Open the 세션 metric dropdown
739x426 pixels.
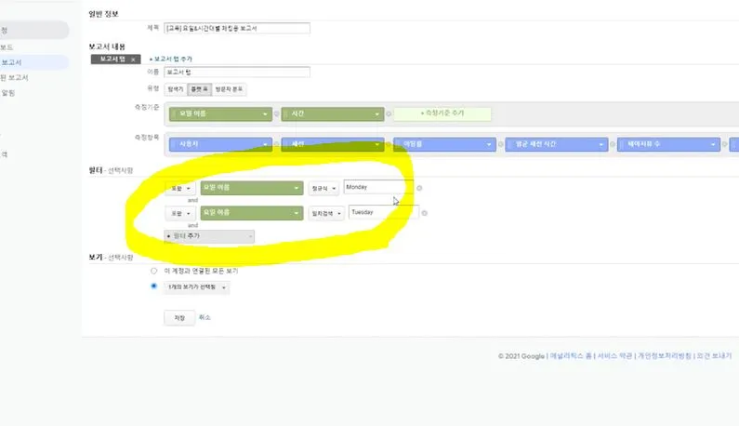(333, 144)
